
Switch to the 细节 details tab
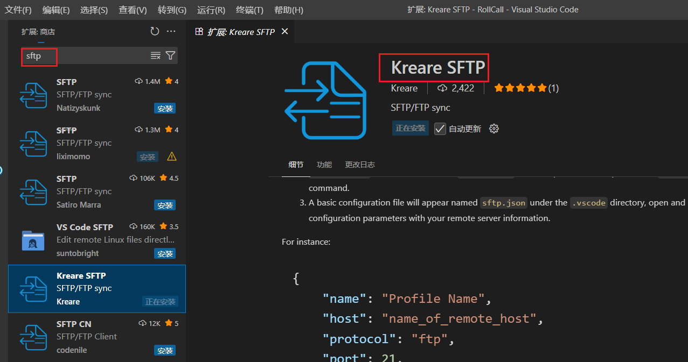296,165
